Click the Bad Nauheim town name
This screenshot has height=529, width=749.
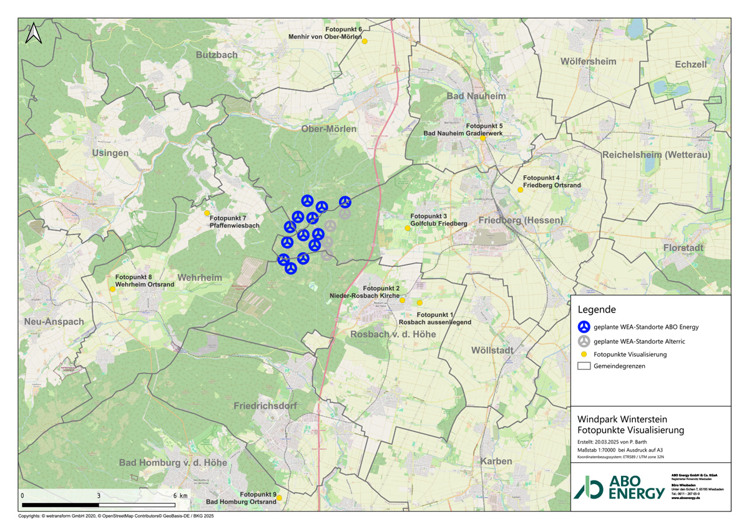(x=476, y=96)
